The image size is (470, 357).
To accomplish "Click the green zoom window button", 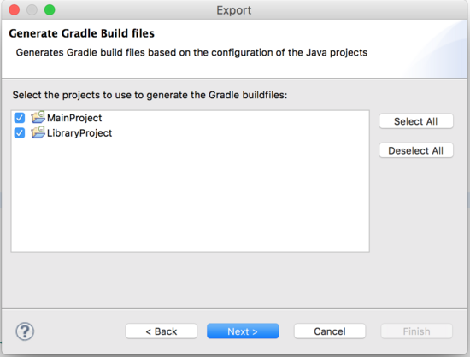I will [50, 10].
